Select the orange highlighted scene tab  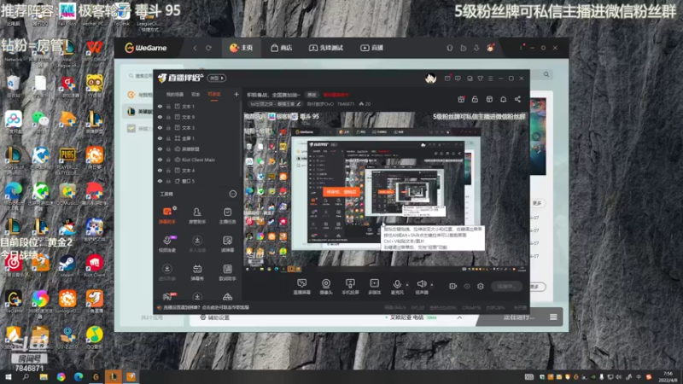(x=214, y=95)
